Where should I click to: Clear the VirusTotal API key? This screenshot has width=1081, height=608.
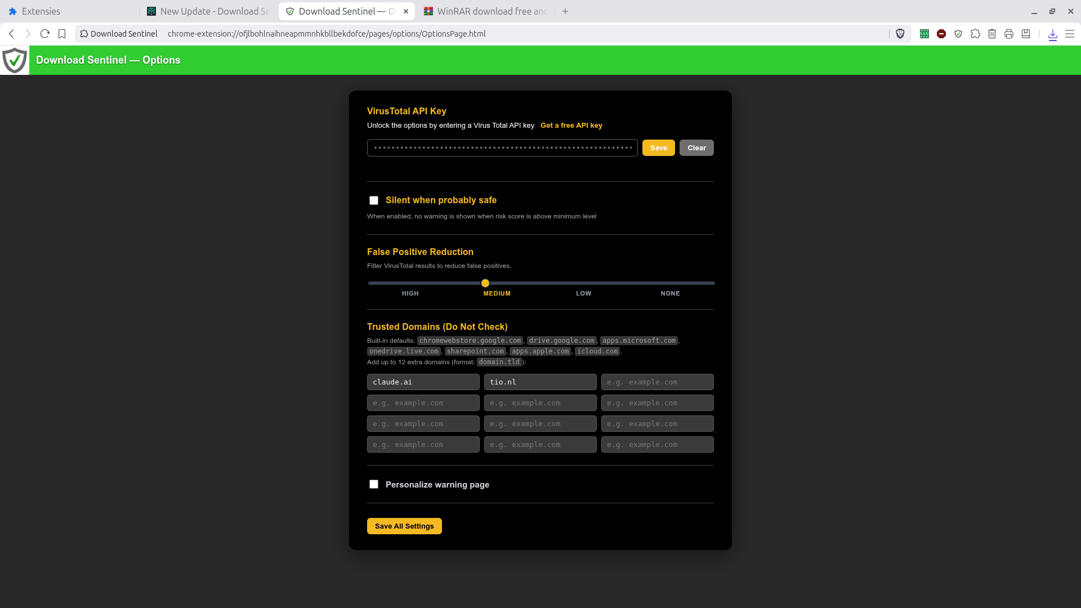[696, 148]
